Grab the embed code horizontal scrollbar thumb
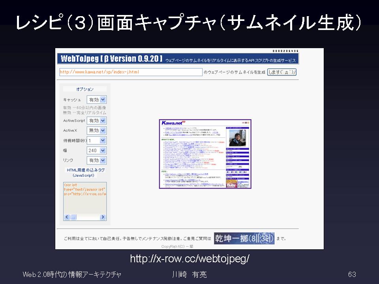Image resolution: width=379 pixels, height=284 pixels. [73, 217]
